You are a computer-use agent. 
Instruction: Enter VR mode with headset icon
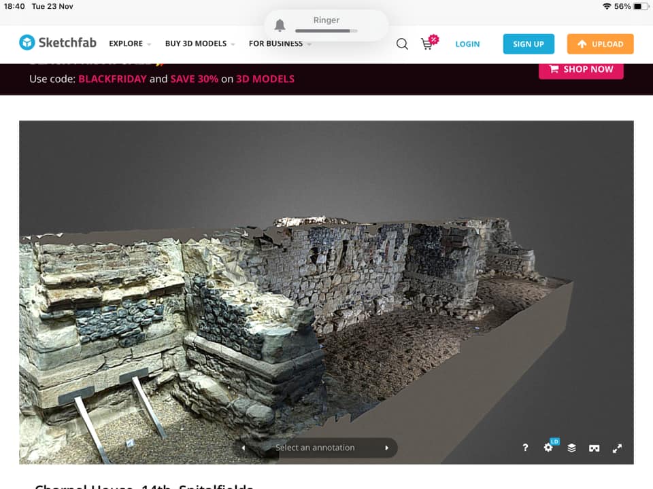(594, 448)
